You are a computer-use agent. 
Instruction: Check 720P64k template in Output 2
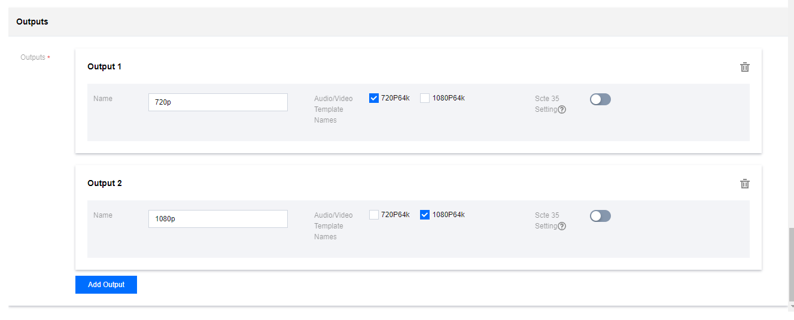(374, 215)
